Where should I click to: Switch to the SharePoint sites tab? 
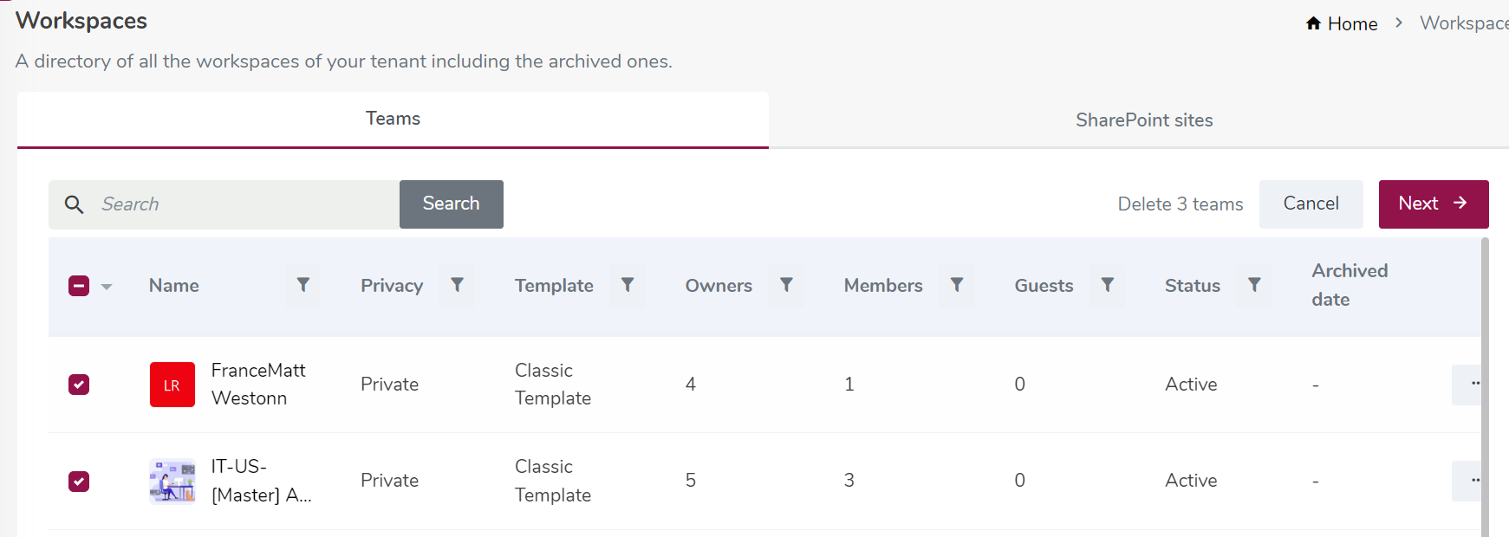pyautogui.click(x=1143, y=120)
